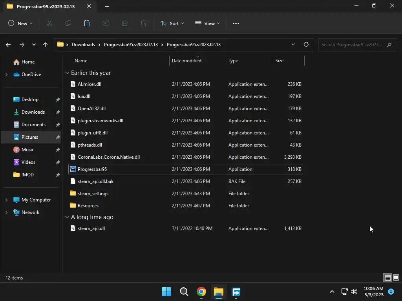Image resolution: width=402 pixels, height=301 pixels.
Task: Sort by Name column header
Action: (x=81, y=61)
